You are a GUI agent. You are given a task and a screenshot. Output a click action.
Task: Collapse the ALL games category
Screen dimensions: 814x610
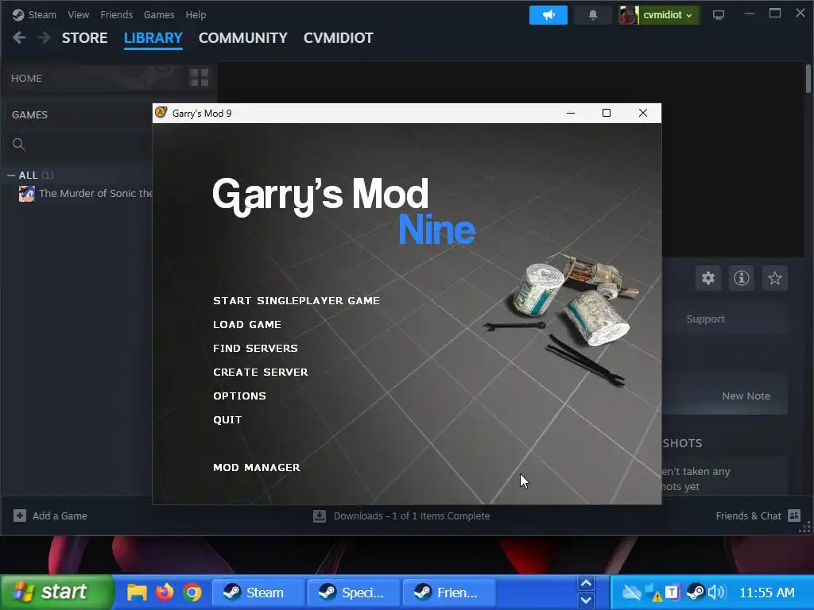pos(11,176)
